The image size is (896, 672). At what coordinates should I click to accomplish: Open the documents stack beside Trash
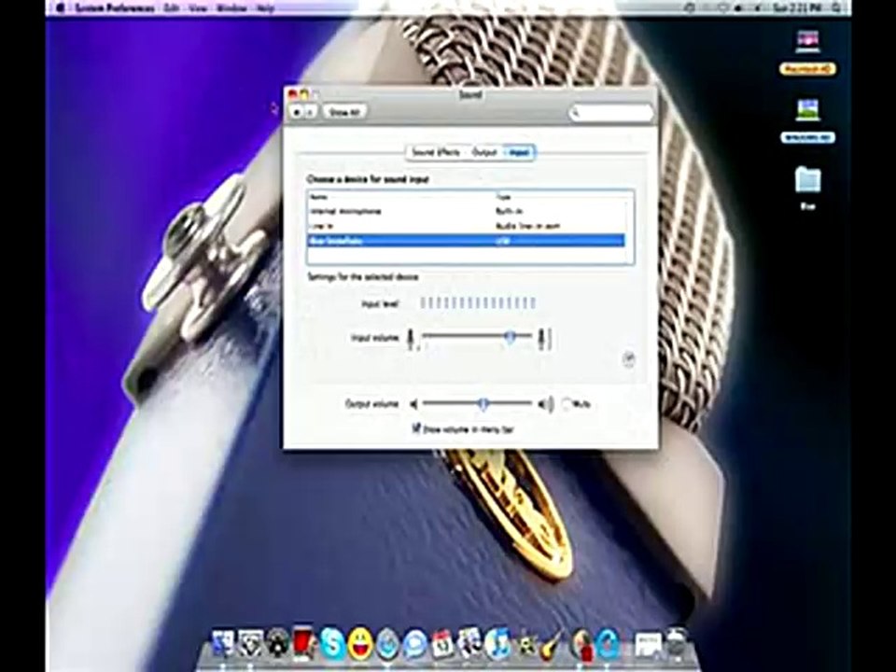click(x=648, y=645)
